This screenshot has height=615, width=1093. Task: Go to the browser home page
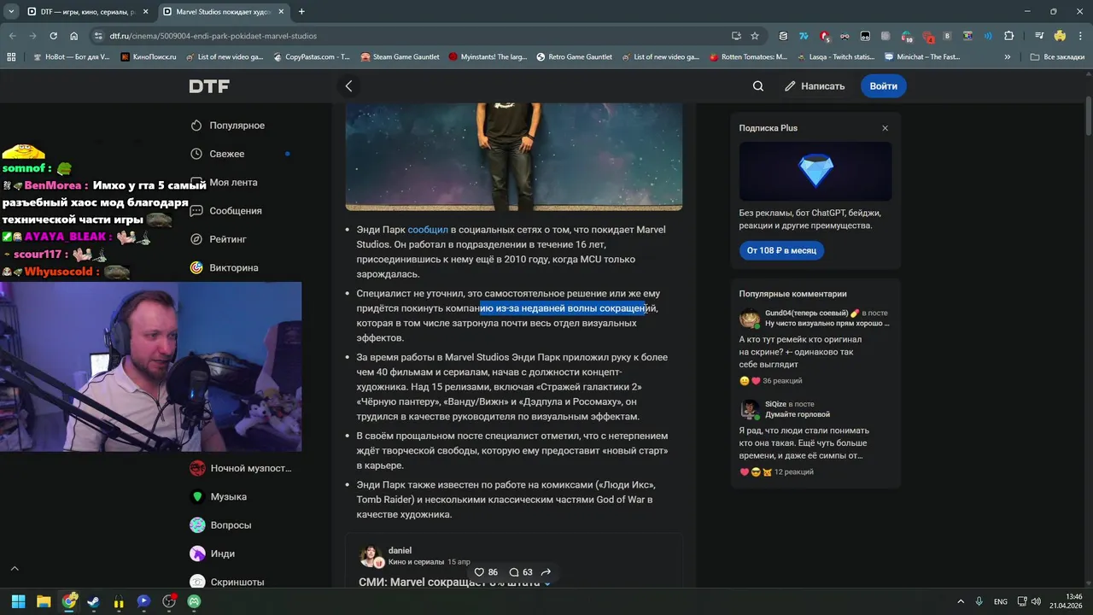[x=74, y=36]
